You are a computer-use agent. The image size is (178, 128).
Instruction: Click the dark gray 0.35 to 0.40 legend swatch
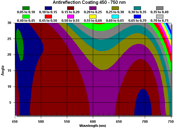tap(160, 8)
